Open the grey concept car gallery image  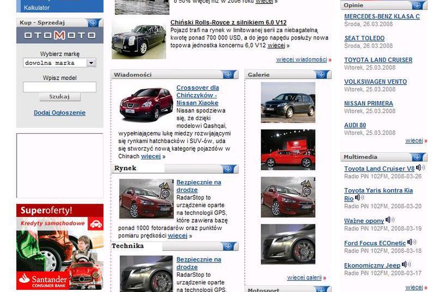coord(288,244)
